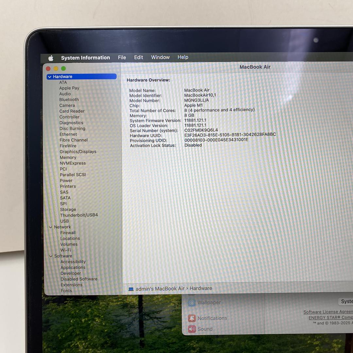Select SATA in the sidebar

(x=65, y=198)
